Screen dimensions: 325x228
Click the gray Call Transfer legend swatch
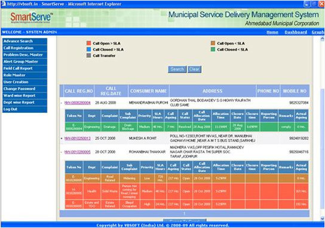88,56
